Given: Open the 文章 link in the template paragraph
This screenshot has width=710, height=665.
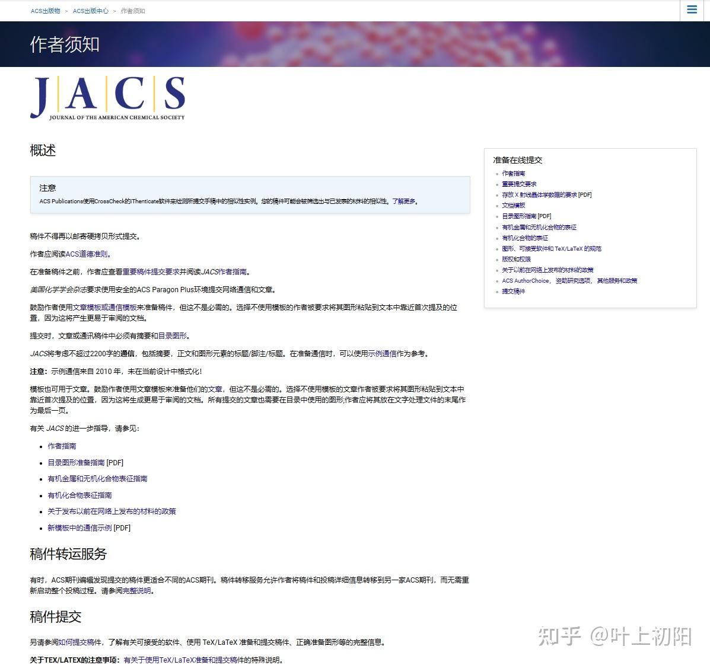Looking at the screenshot, I should point(215,389).
